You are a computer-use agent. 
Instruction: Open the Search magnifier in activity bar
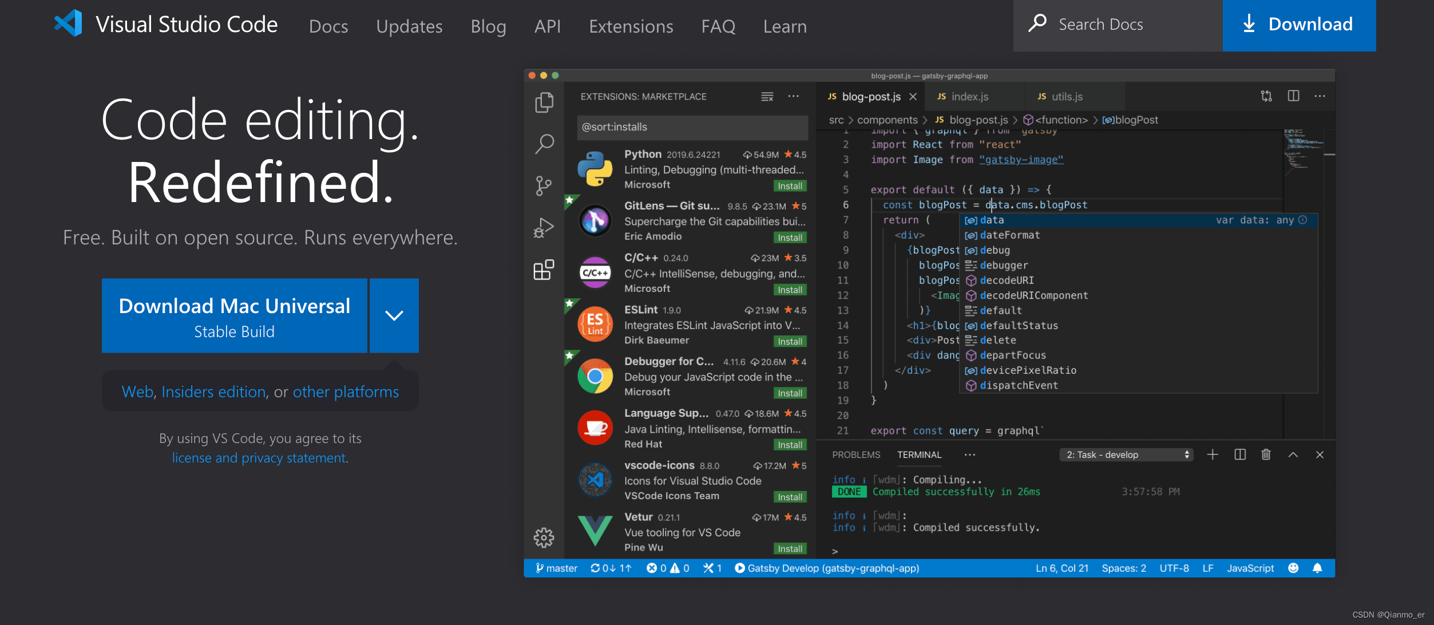pyautogui.click(x=544, y=144)
